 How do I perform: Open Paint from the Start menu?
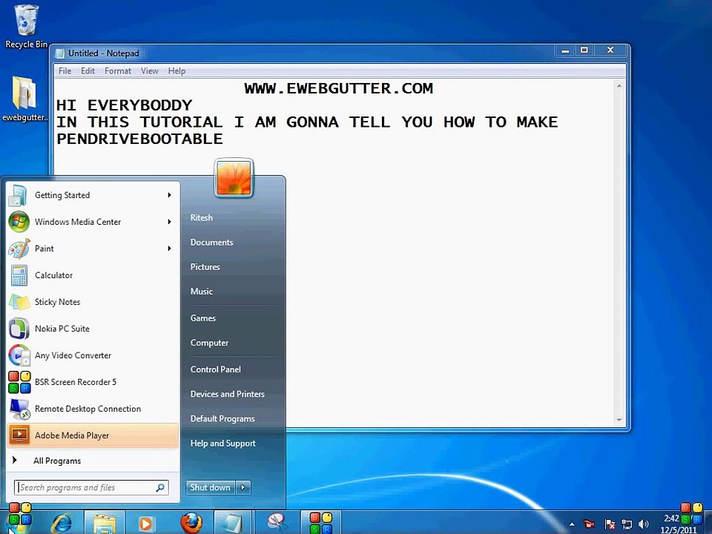click(93, 248)
